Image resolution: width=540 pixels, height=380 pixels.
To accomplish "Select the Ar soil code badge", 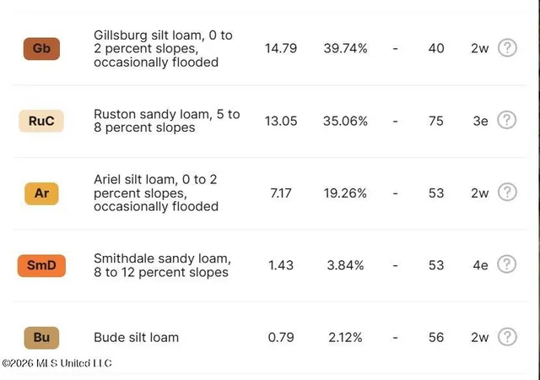I will (x=41, y=193).
